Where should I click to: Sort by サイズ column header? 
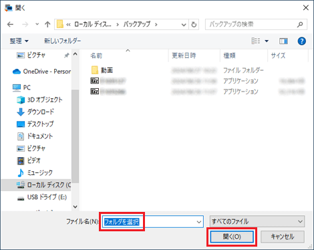pyautogui.click(x=278, y=55)
